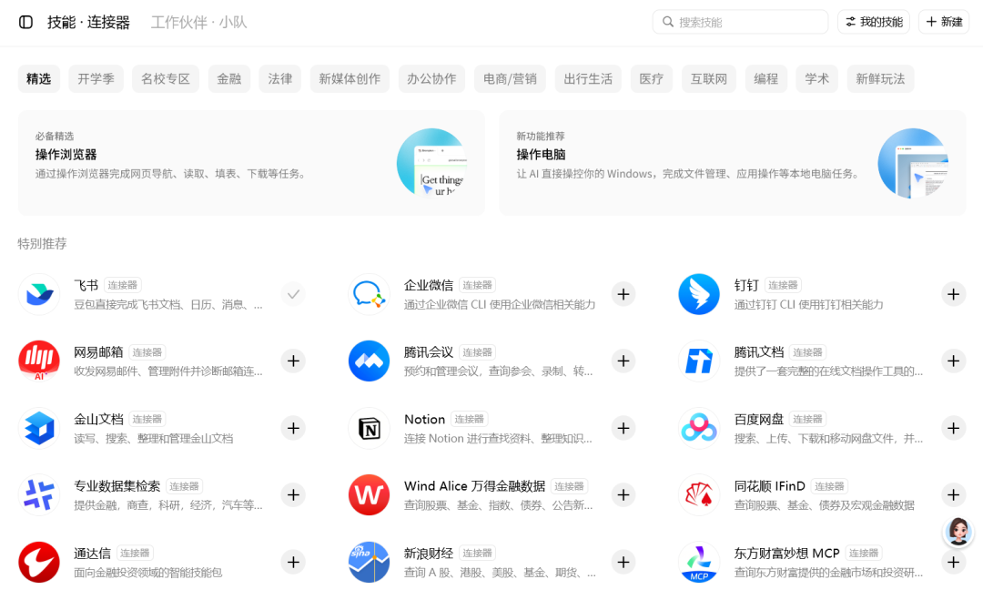983x600 pixels.
Task: Add the 通达信 connector with plus
Action: (293, 563)
